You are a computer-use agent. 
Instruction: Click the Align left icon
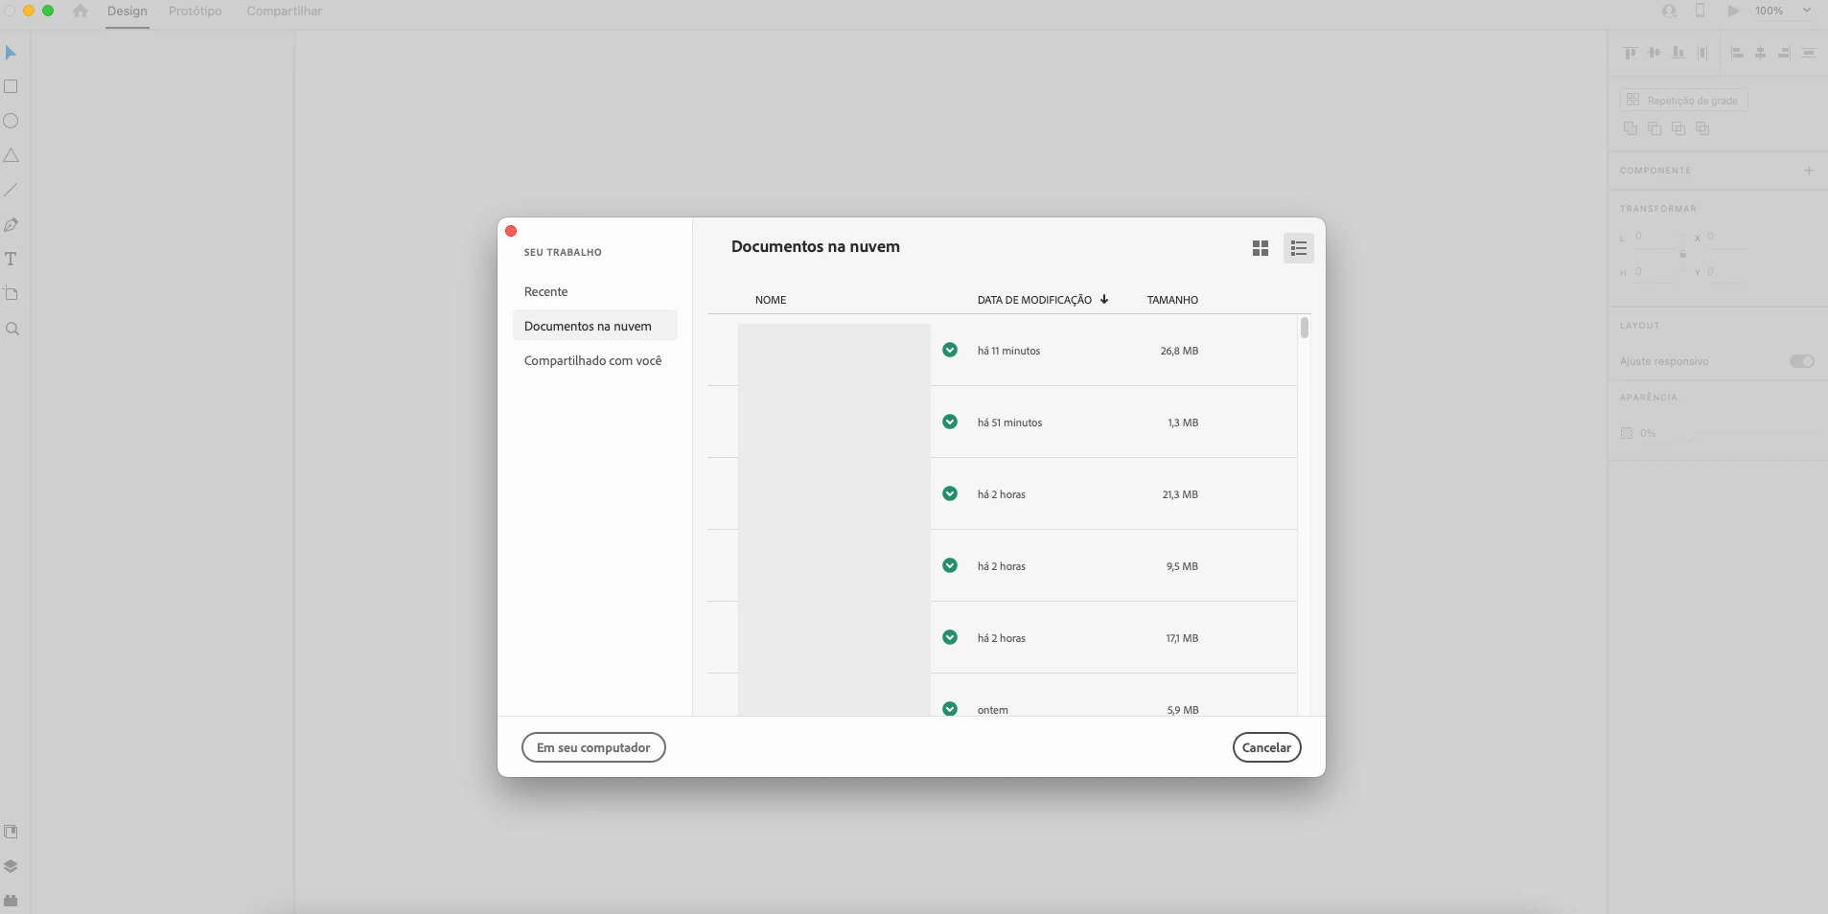coord(1737,53)
